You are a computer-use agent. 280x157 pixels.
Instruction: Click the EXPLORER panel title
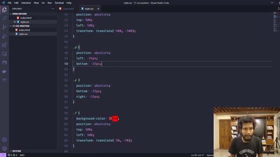point(17,9)
